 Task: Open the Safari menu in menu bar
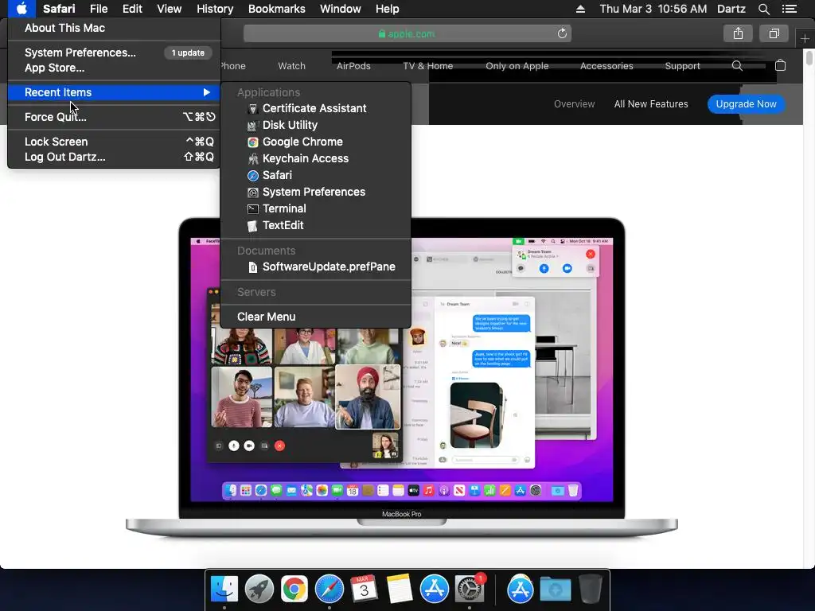click(59, 9)
